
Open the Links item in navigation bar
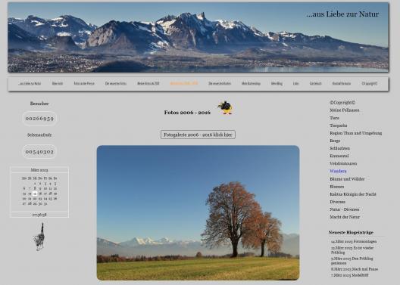tap(296, 83)
